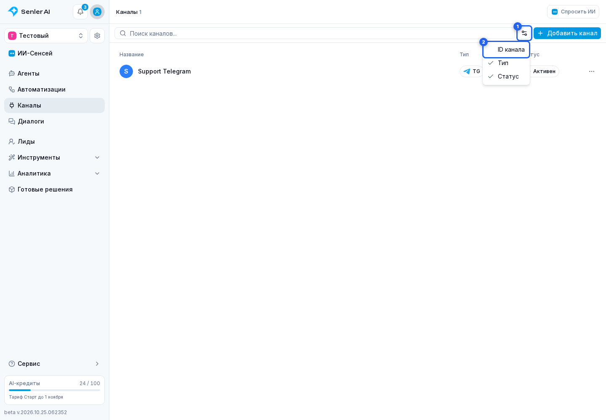Open Готовые решения

[54, 189]
